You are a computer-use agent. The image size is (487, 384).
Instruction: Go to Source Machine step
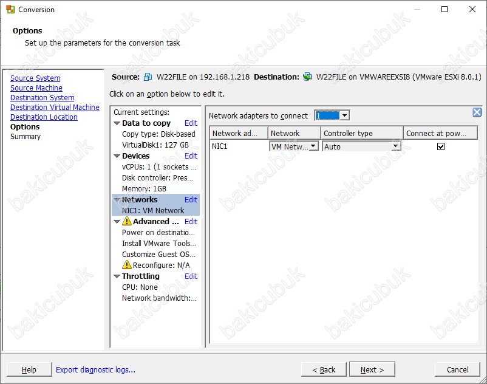pyautogui.click(x=36, y=88)
